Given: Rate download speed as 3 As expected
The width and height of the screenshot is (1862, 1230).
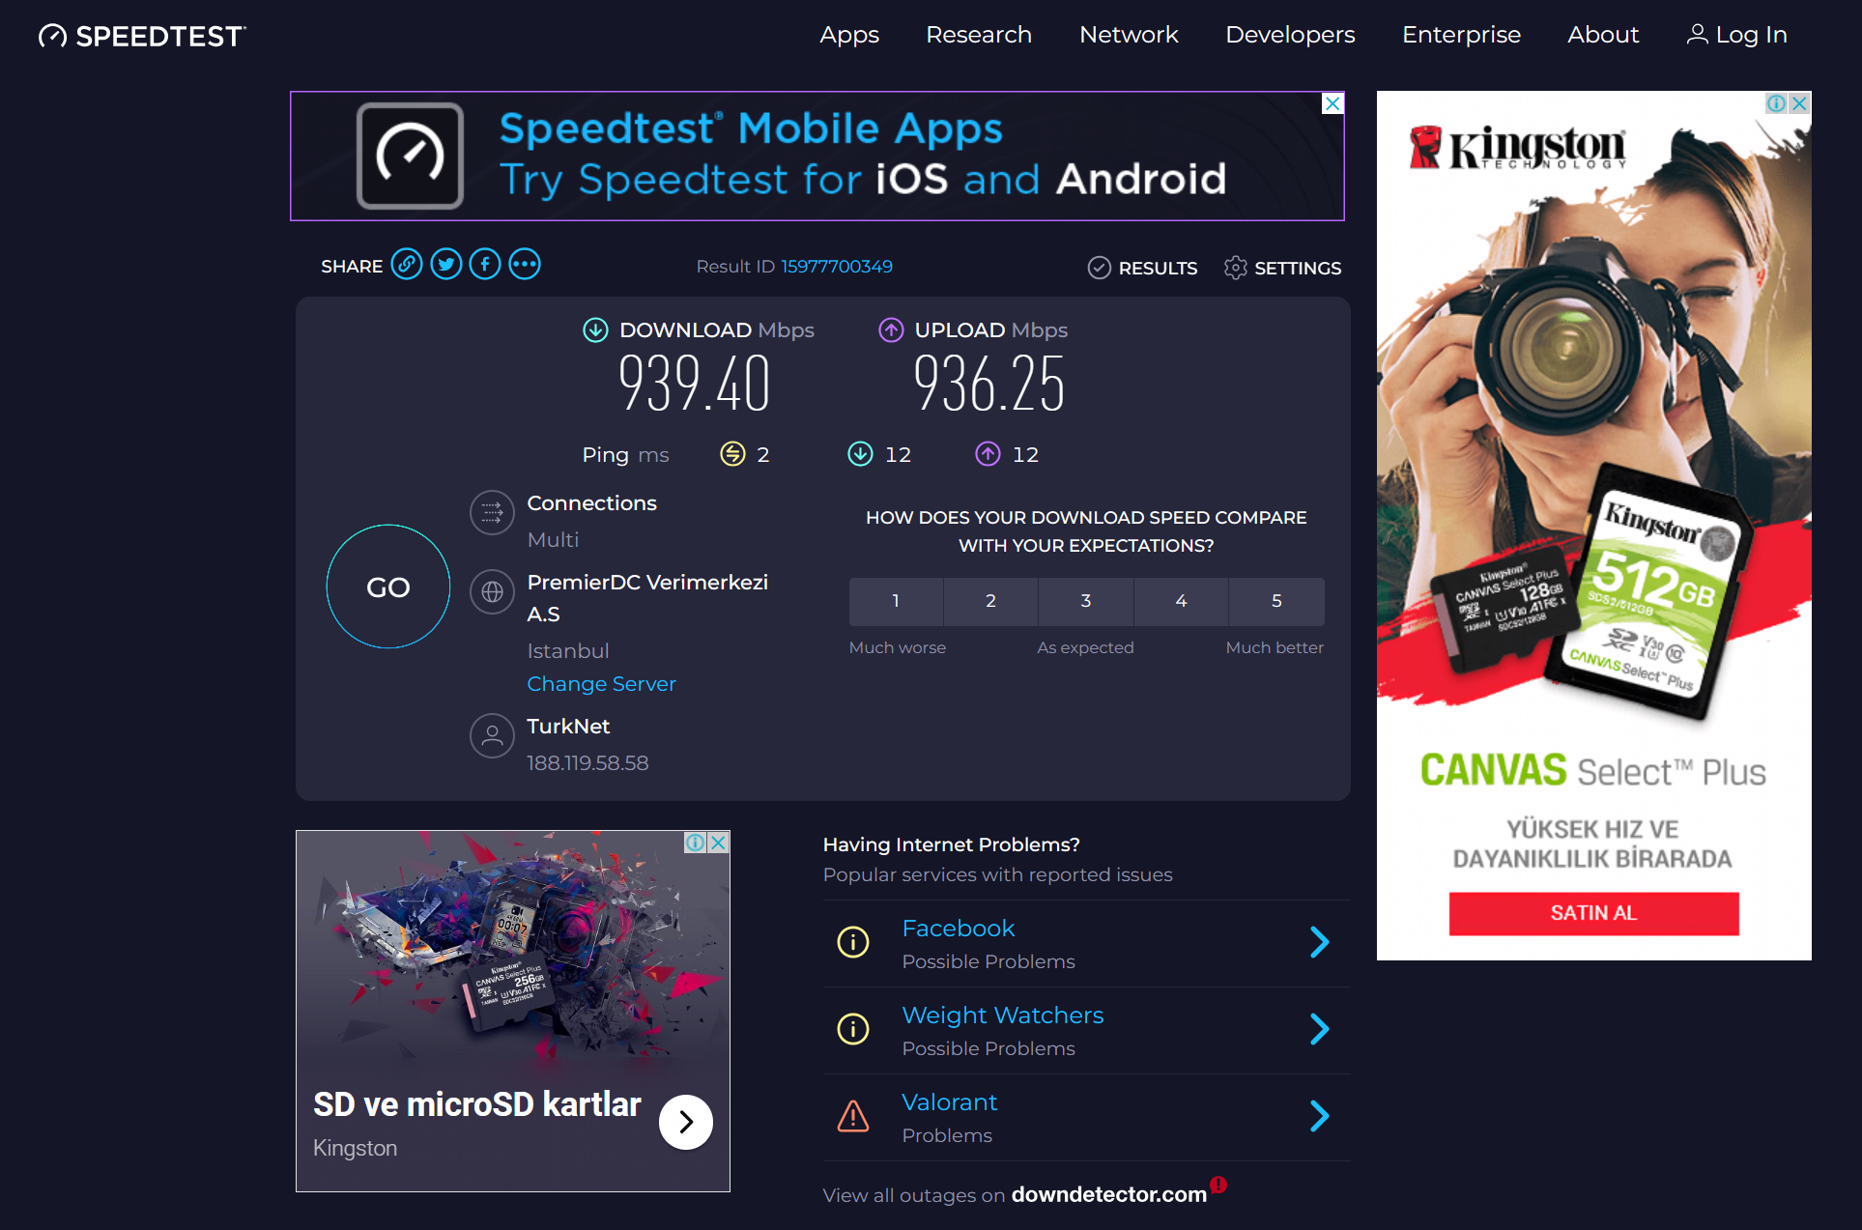Looking at the screenshot, I should coord(1086,601).
